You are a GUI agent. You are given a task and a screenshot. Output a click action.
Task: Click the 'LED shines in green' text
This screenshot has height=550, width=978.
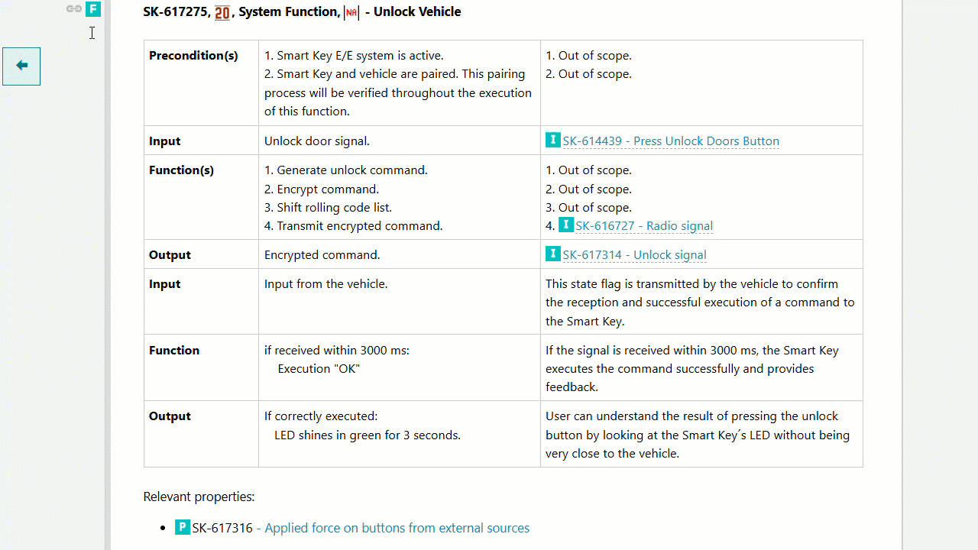pyautogui.click(x=368, y=435)
